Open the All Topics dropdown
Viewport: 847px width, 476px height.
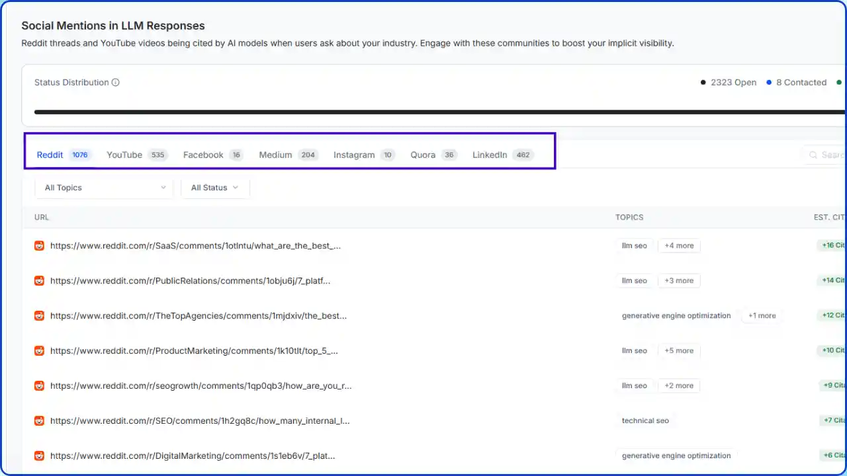(x=104, y=188)
